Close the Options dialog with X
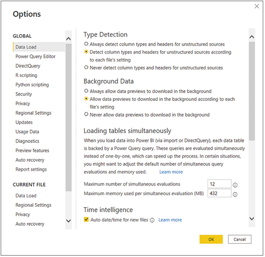265x257 pixels. 257,6
